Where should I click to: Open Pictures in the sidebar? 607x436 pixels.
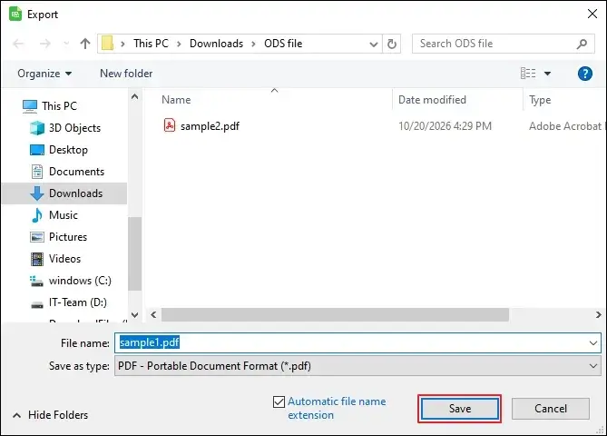click(x=68, y=237)
